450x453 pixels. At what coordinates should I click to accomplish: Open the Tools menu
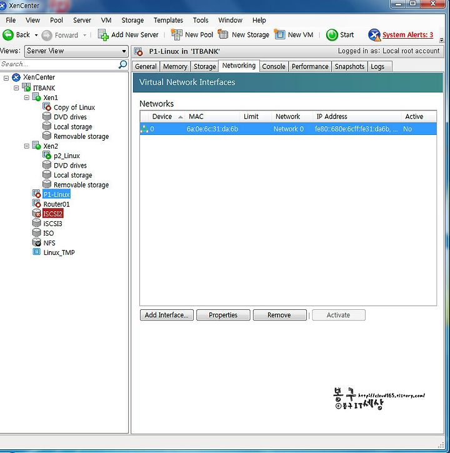coord(201,20)
